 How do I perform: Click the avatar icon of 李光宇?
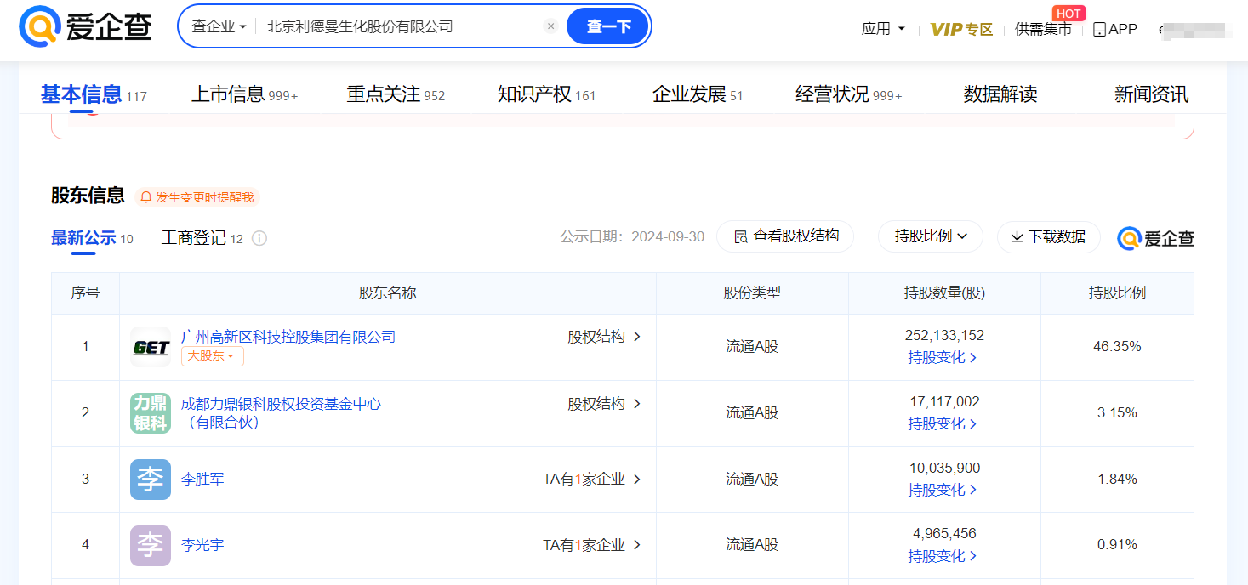pos(151,546)
